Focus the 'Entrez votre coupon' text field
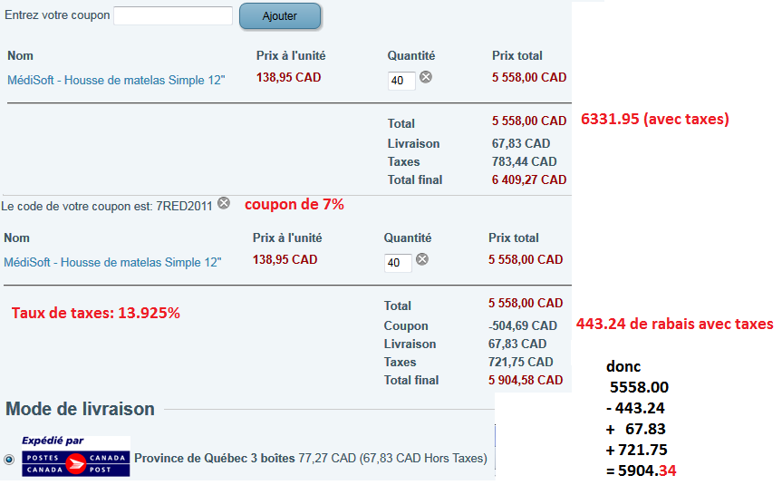Screen dimensions: 782x485 coord(173,16)
